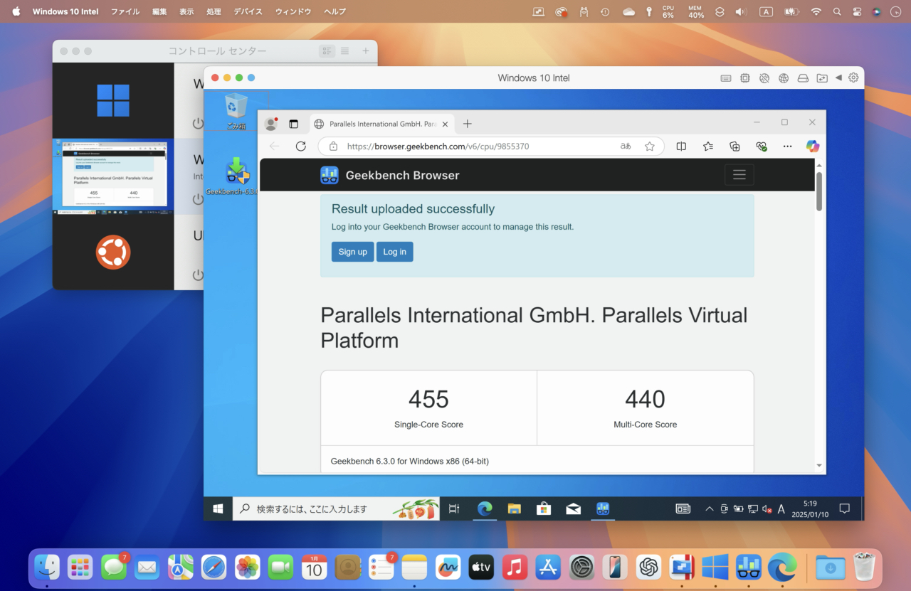Image resolution: width=911 pixels, height=591 pixels.
Task: Open the ファイル menu in macOS menu bar
Action: tap(125, 11)
